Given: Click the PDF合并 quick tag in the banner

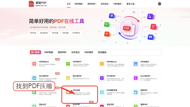Looking at the screenshot, I should [x=33, y=33].
